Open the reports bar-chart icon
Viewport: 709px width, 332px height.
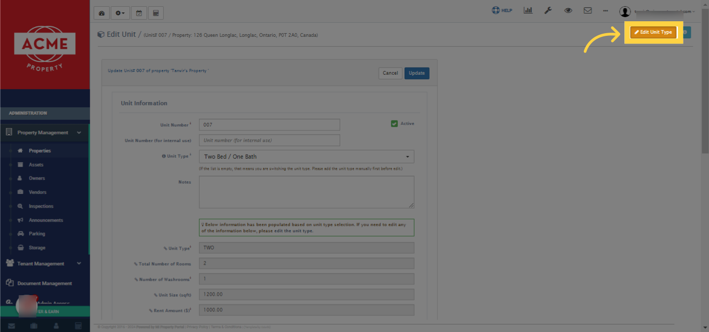[x=528, y=10]
